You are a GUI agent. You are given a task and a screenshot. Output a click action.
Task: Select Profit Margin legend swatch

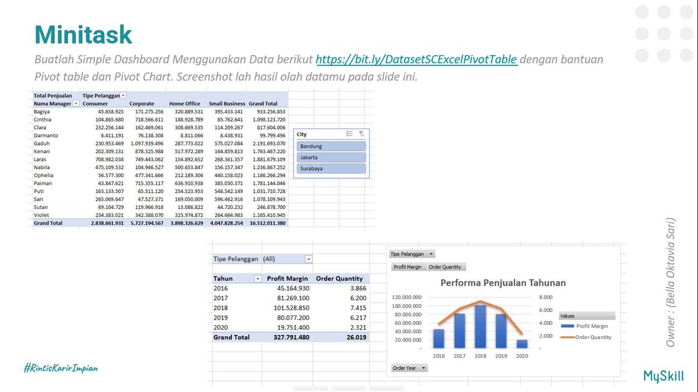pos(567,326)
